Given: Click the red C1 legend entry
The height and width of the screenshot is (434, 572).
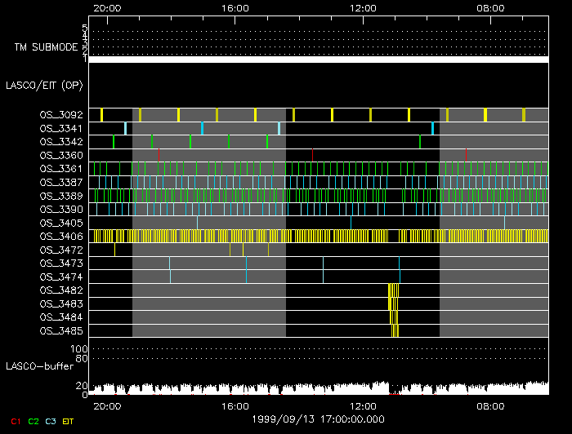Looking at the screenshot, I should [14, 421].
